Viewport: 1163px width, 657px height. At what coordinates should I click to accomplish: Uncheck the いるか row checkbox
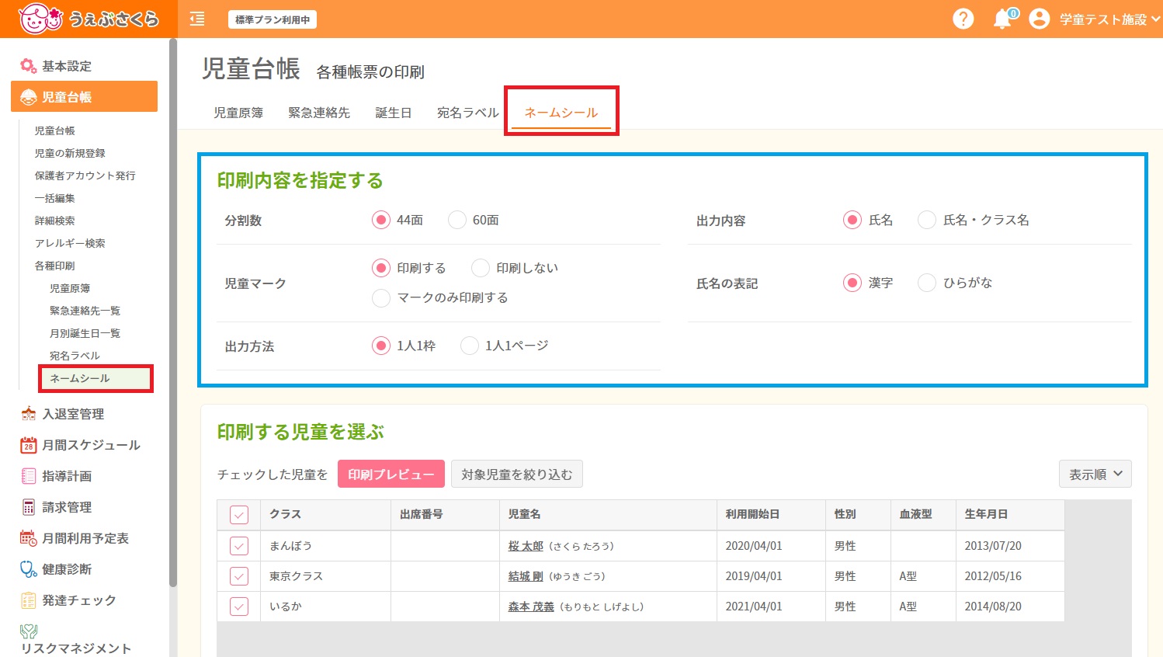[239, 607]
